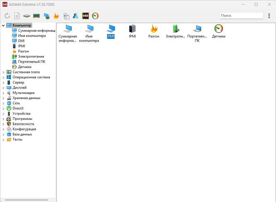Expand the Дисплей node
Viewport: 276px width, 202px height.
click(3, 88)
